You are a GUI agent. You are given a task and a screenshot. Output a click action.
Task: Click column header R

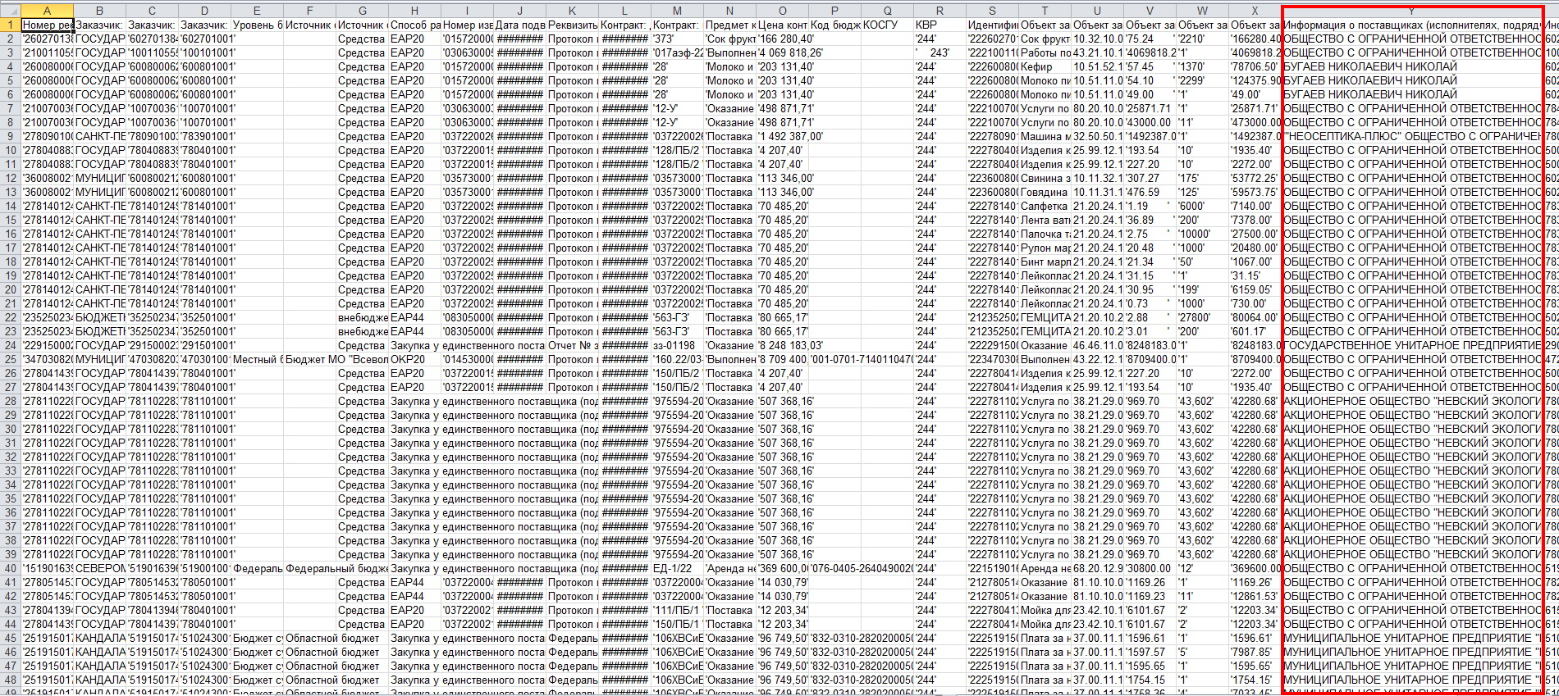[940, 11]
